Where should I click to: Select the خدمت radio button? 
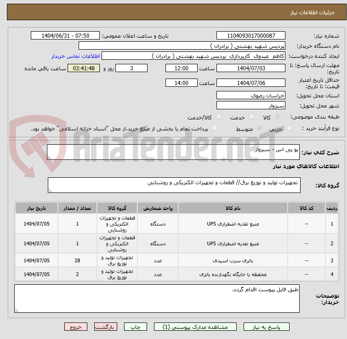point(251,117)
